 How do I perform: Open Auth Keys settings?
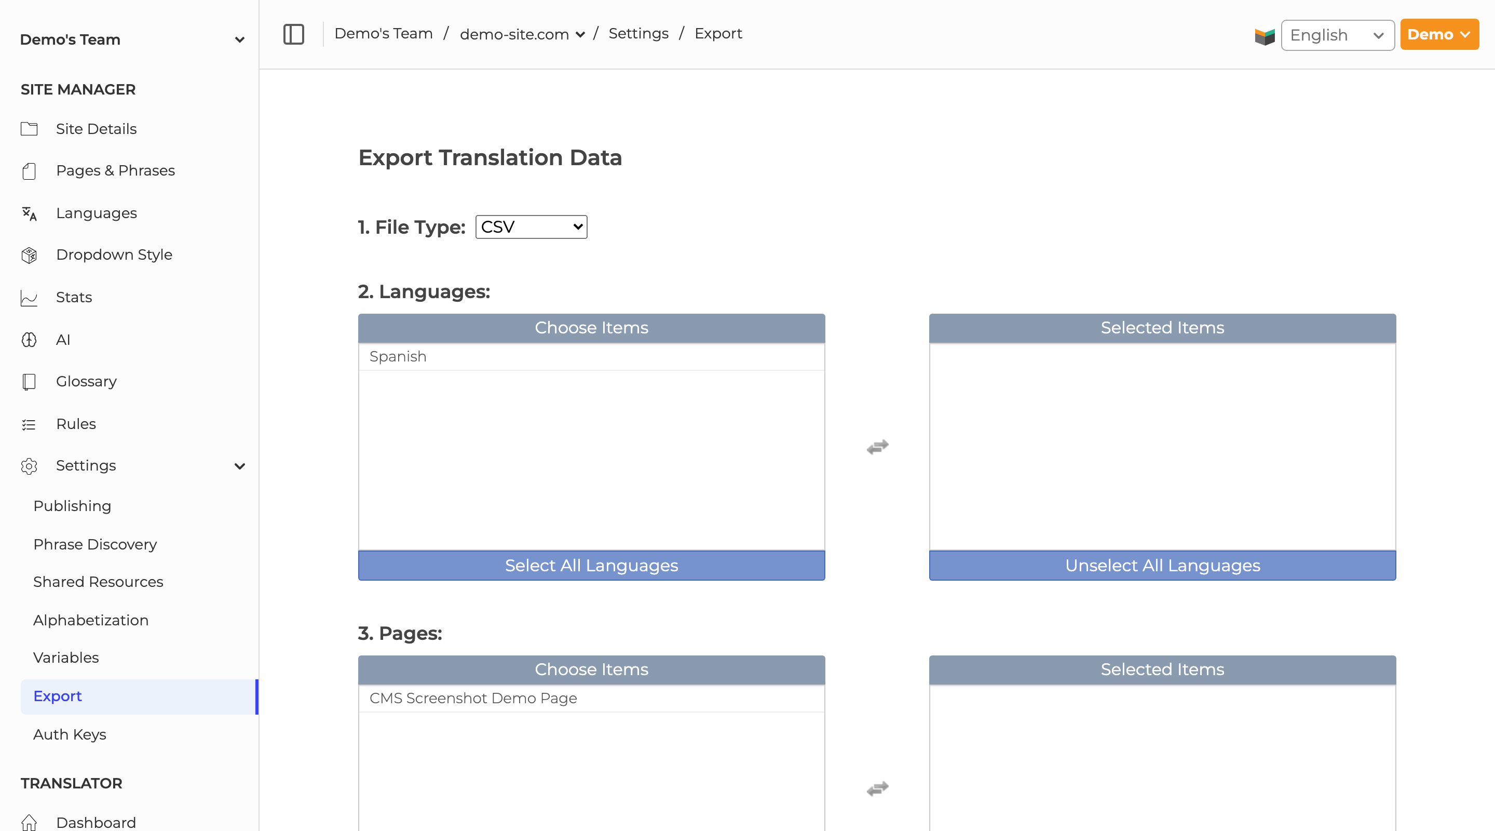tap(70, 734)
